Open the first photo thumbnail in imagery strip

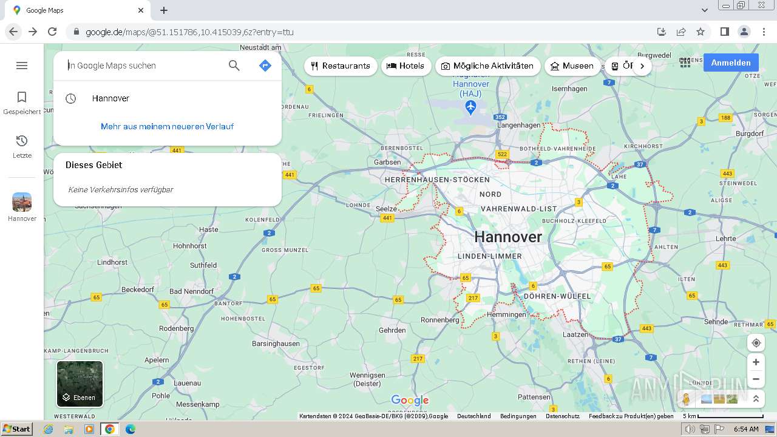point(707,399)
